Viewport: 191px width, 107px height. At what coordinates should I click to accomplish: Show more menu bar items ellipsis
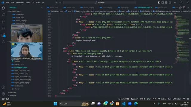[x=43, y=2]
